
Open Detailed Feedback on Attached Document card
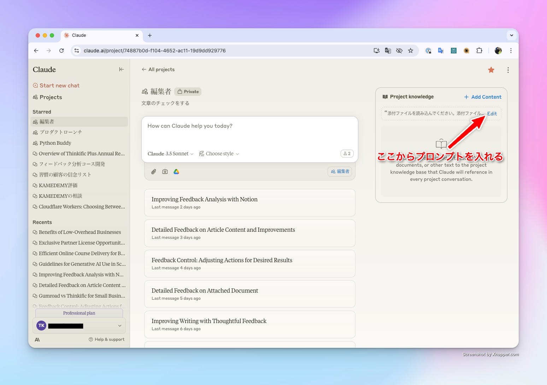249,294
